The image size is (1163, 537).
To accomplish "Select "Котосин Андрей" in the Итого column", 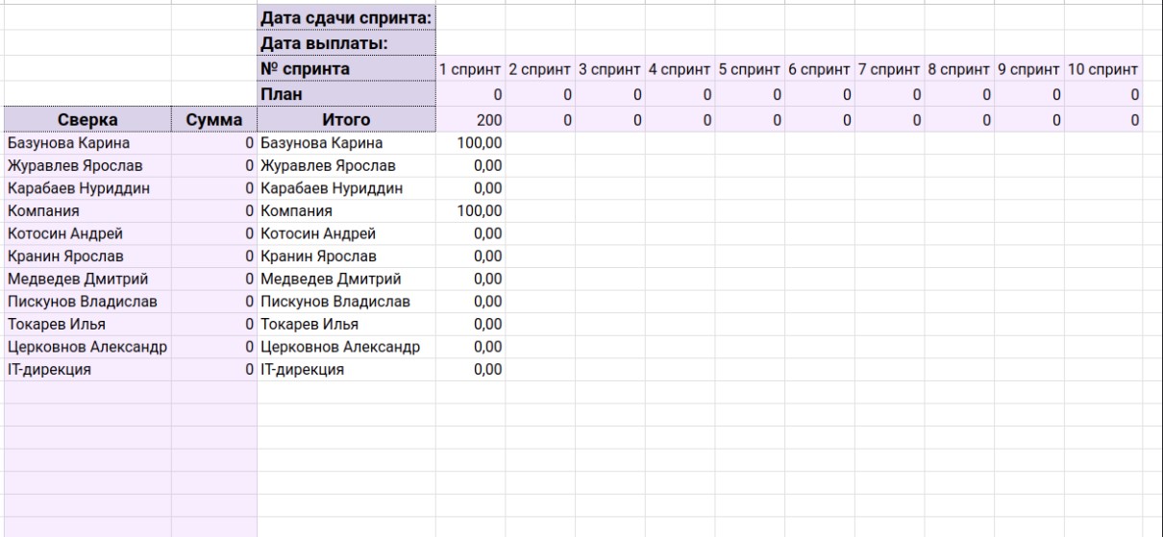I will 346,232.
